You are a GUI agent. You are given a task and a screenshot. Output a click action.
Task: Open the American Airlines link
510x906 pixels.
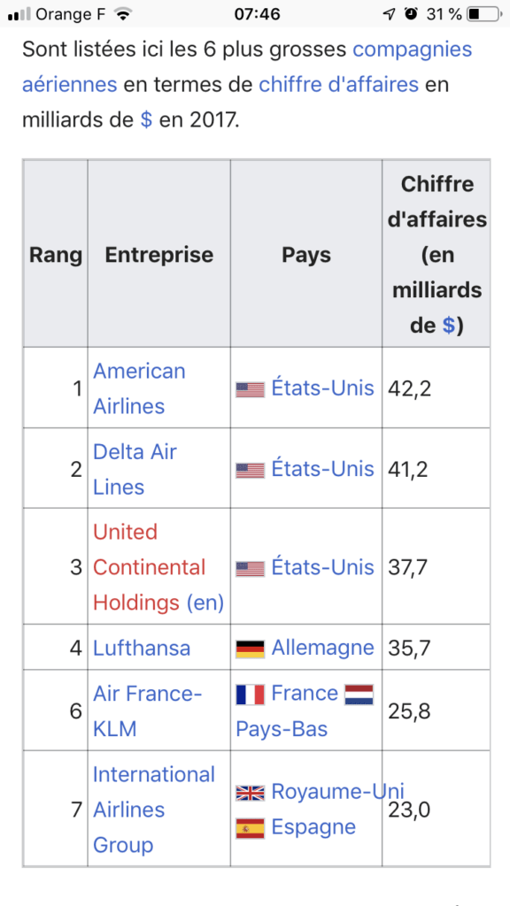click(139, 388)
